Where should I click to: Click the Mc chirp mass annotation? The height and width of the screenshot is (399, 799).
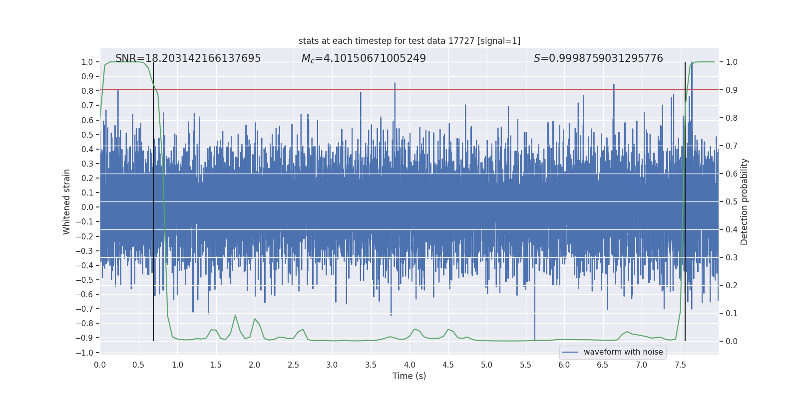[364, 58]
